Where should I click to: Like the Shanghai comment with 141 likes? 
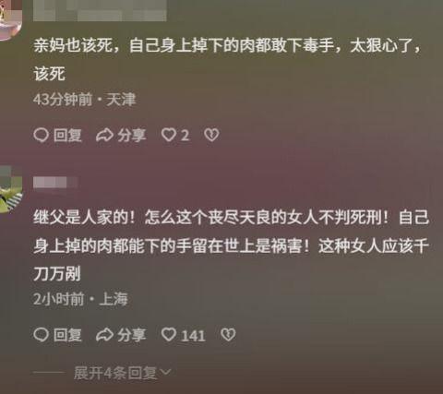[169, 335]
